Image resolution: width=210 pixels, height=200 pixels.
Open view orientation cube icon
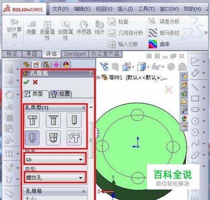[126, 67]
